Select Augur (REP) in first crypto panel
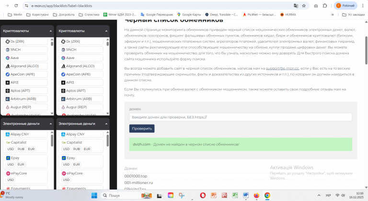Viewport: 368px width, 201px height. click(x=25, y=107)
